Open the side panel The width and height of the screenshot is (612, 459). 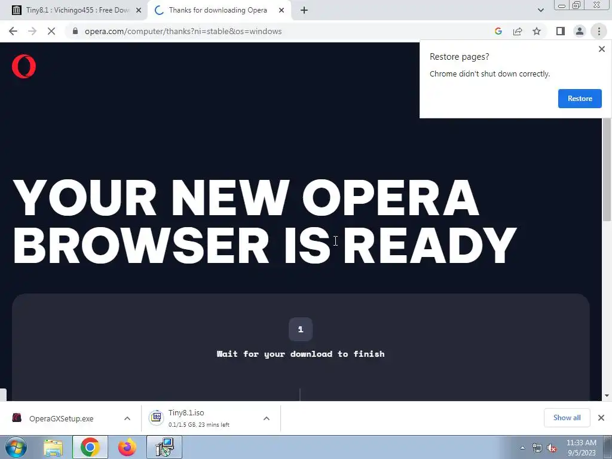pyautogui.click(x=561, y=31)
